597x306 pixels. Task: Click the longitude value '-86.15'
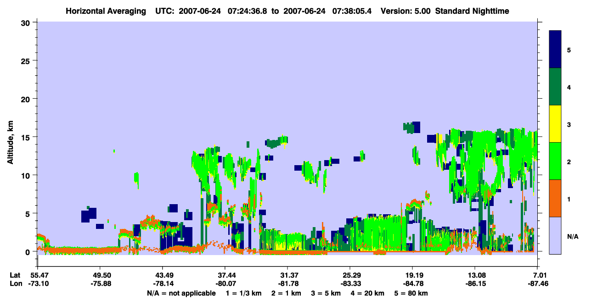475,284
